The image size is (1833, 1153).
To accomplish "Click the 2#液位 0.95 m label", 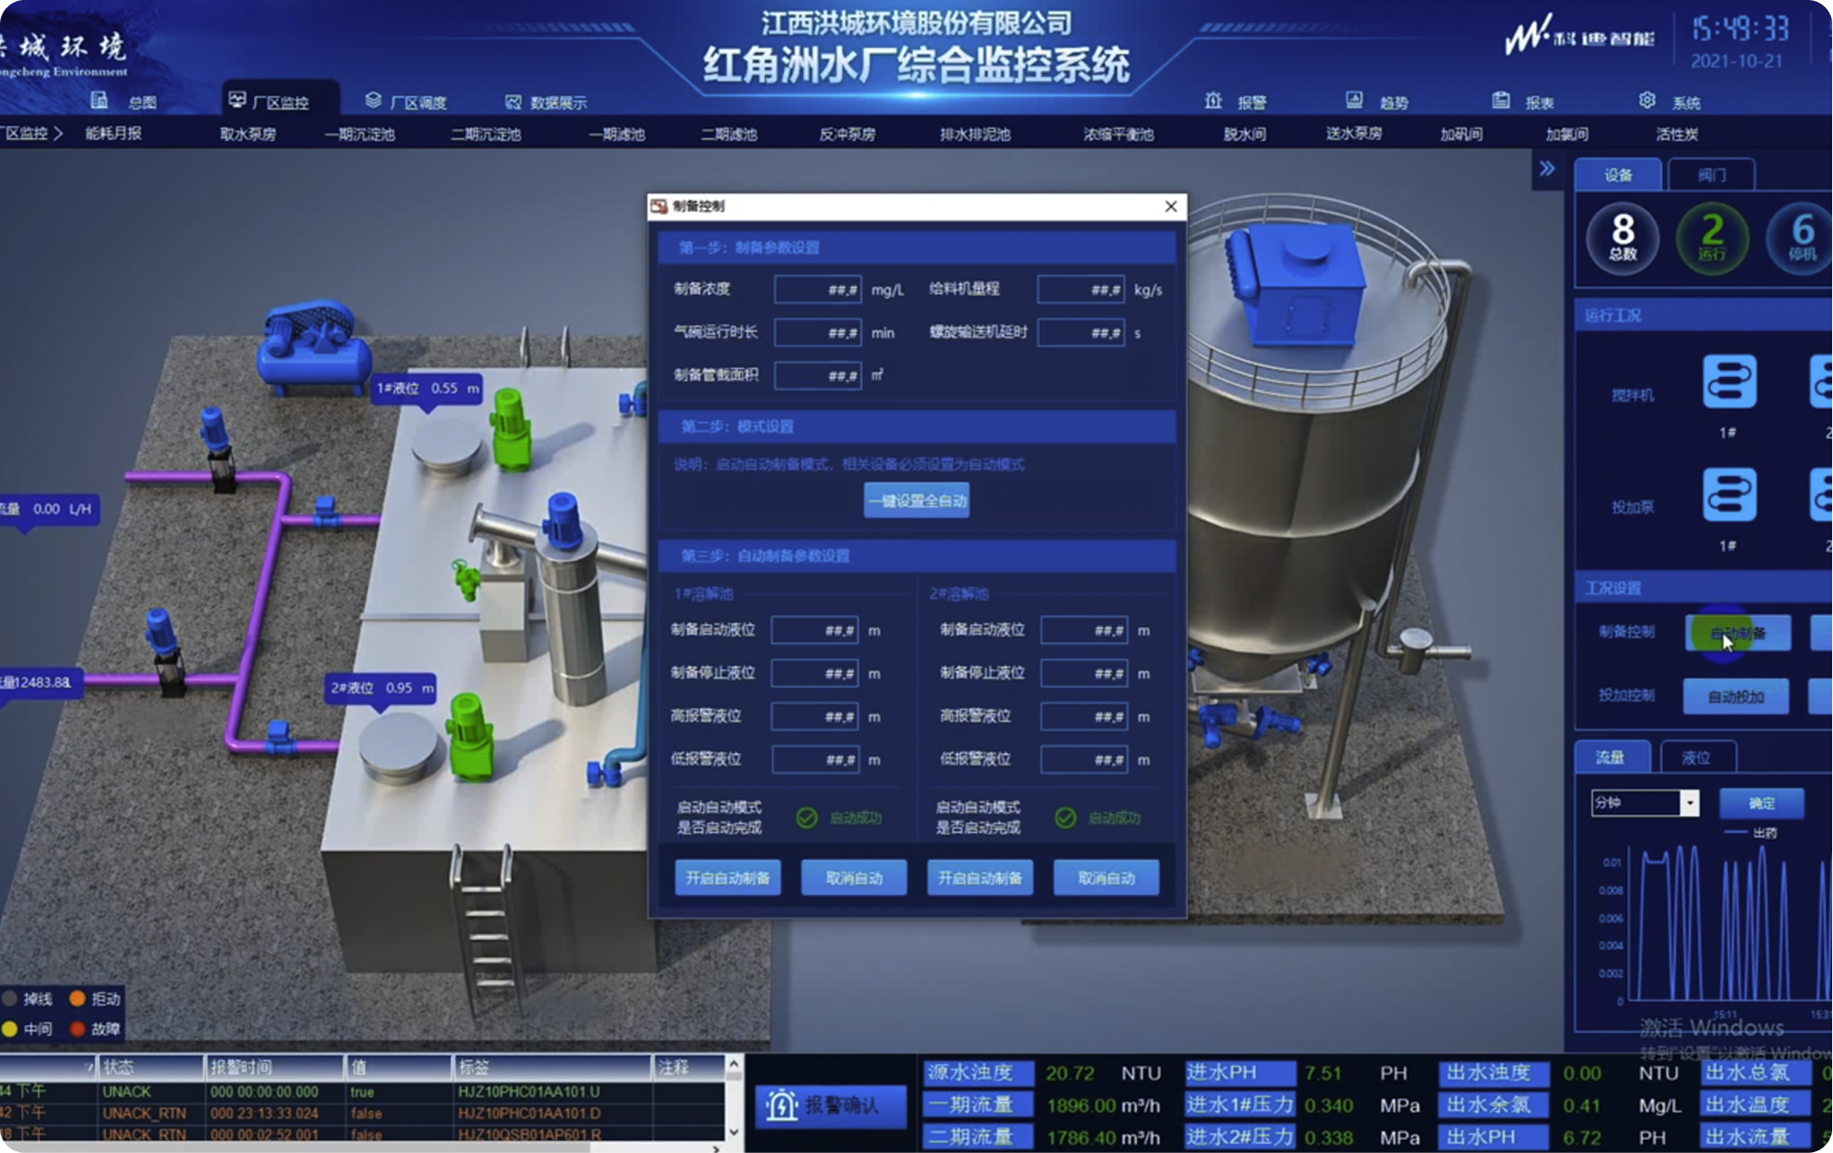I will tap(381, 688).
